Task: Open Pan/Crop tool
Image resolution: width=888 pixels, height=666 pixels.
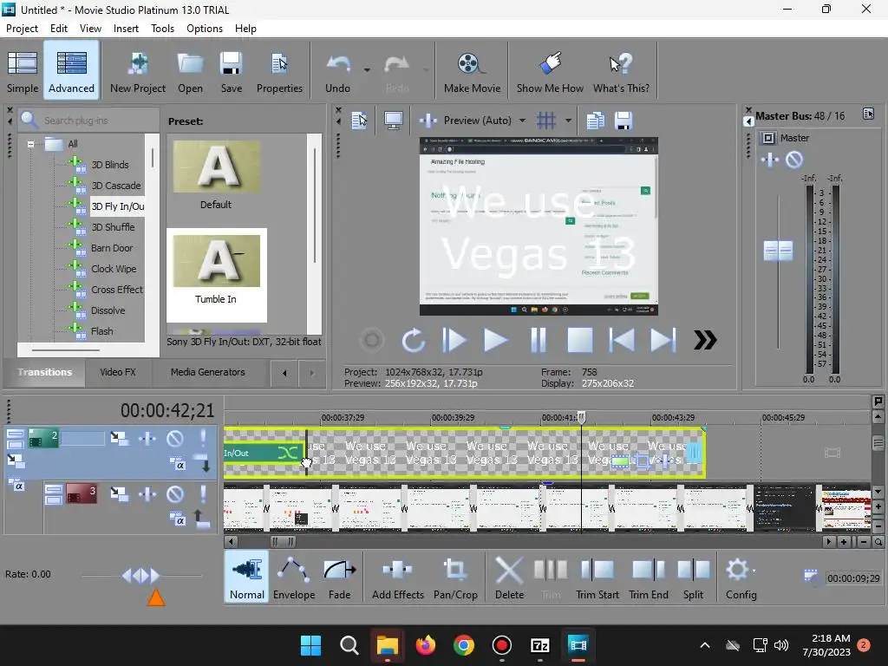Action: pyautogui.click(x=455, y=577)
